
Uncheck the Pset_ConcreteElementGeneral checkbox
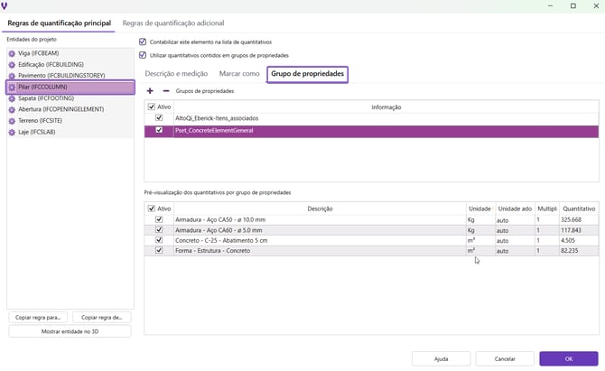click(x=159, y=130)
